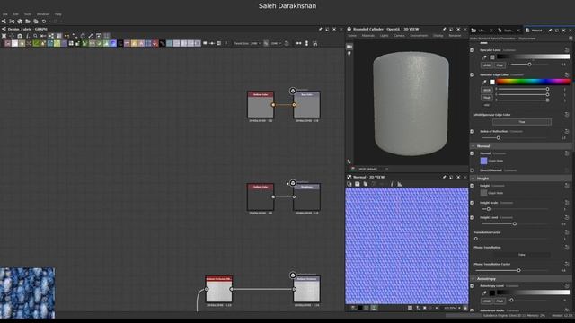This screenshot has height=323, width=575.
Task: Reset the Index of Refraction parameter
Action: [x=567, y=131]
